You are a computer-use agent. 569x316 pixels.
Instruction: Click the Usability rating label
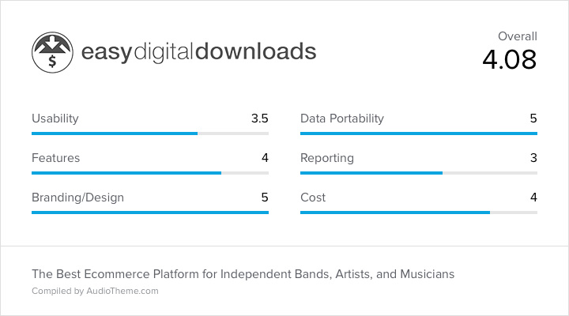click(x=55, y=118)
